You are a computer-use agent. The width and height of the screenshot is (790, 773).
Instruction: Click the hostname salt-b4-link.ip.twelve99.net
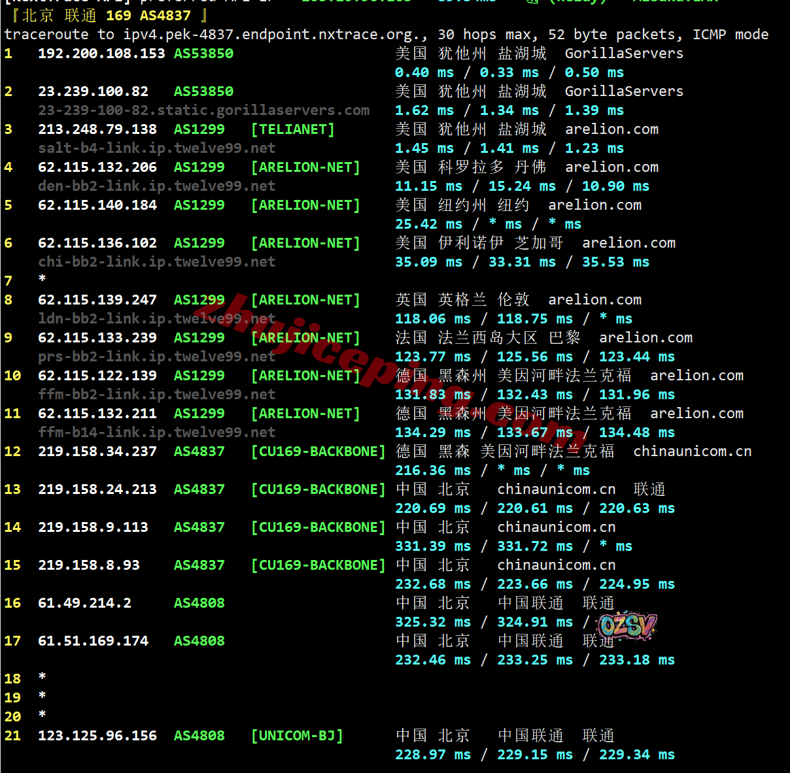pos(156,148)
